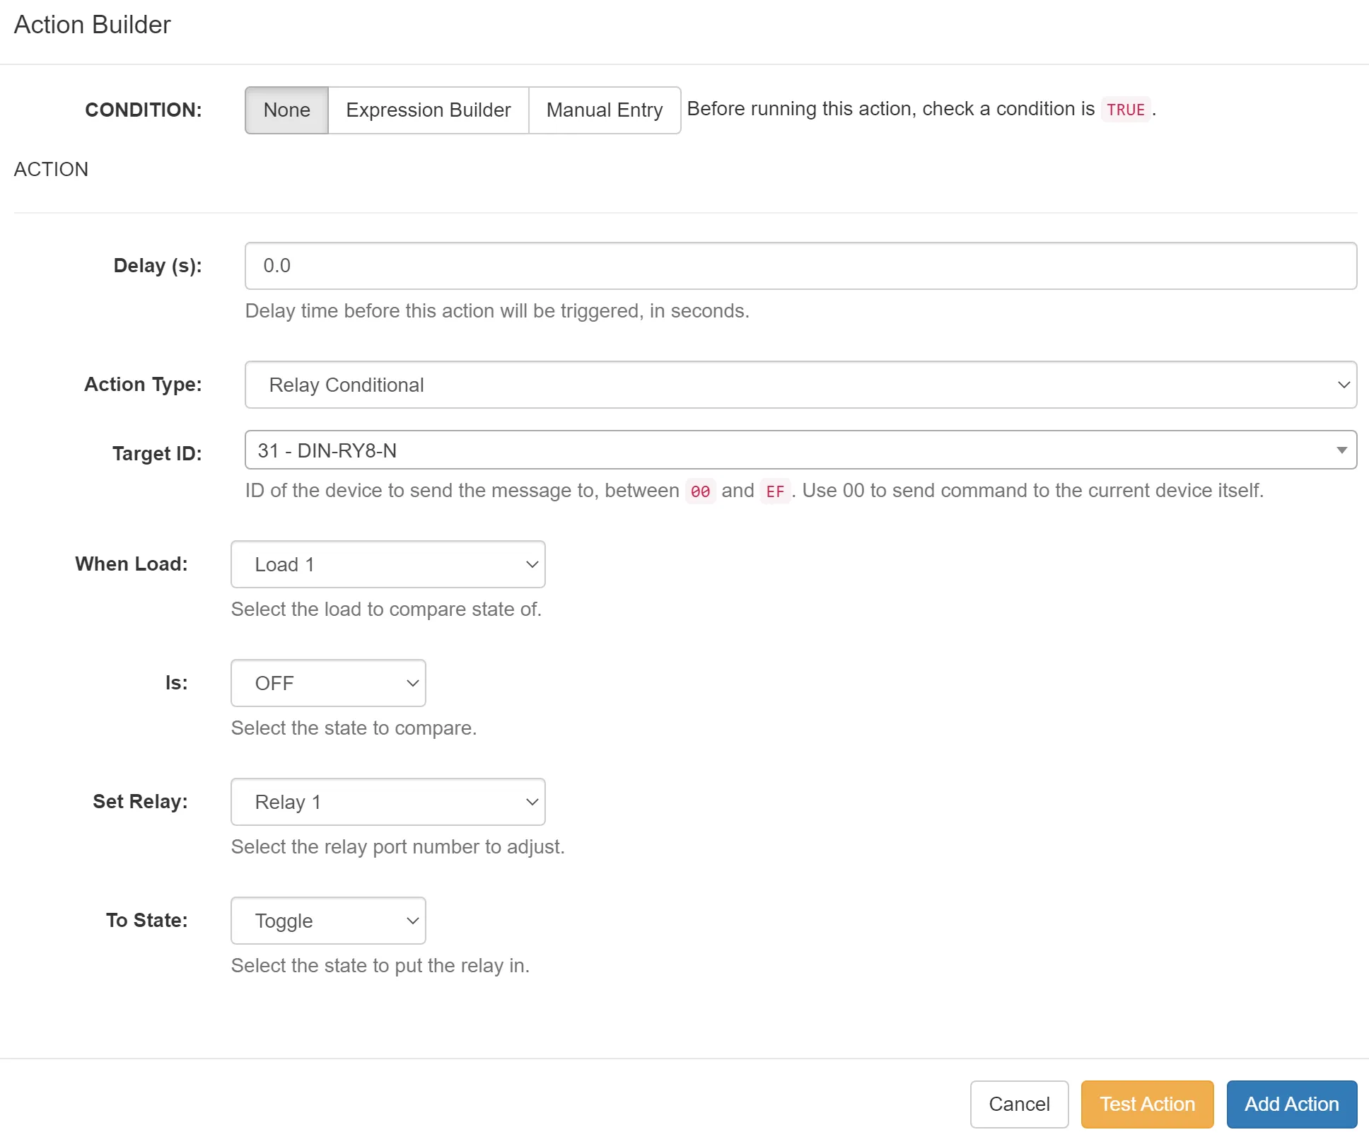Click the When Load chevron icon
The image size is (1369, 1137).
tap(532, 564)
